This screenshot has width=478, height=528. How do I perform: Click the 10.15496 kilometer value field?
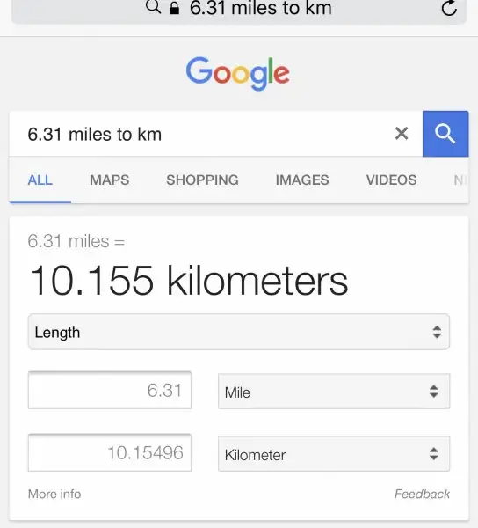point(110,452)
